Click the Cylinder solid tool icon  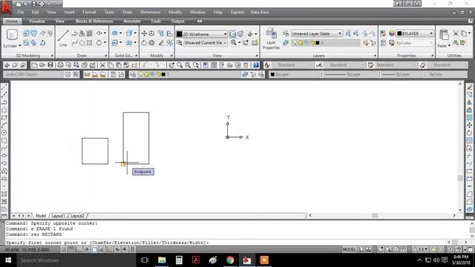tap(12, 35)
